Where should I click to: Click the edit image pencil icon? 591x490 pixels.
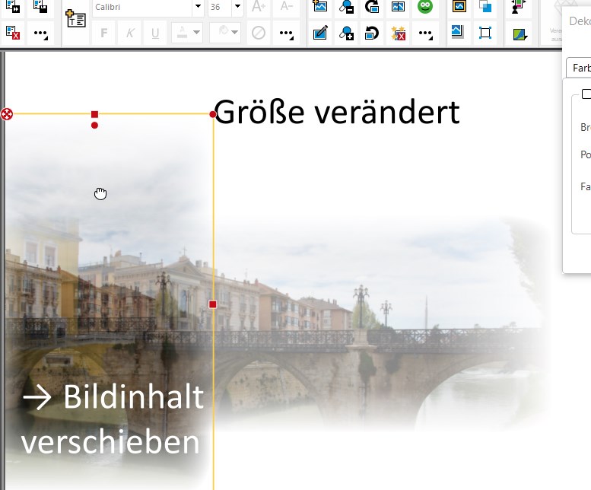(x=320, y=33)
